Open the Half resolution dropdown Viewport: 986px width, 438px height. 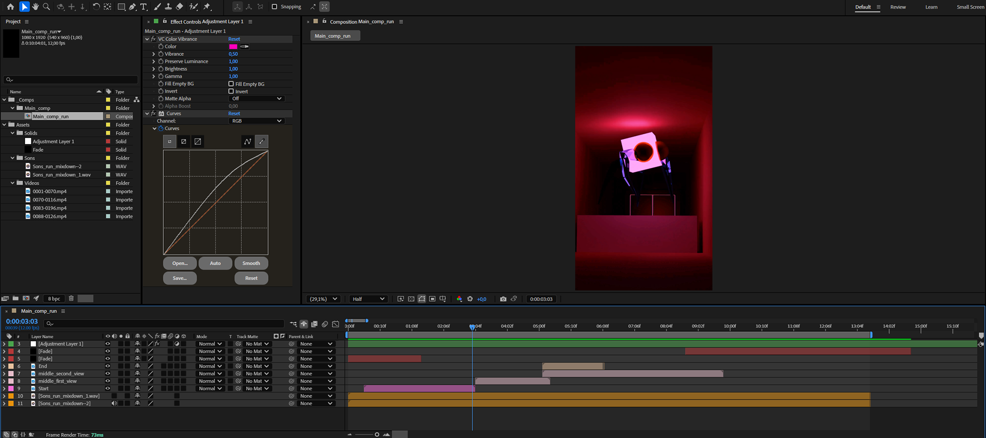[x=368, y=299]
